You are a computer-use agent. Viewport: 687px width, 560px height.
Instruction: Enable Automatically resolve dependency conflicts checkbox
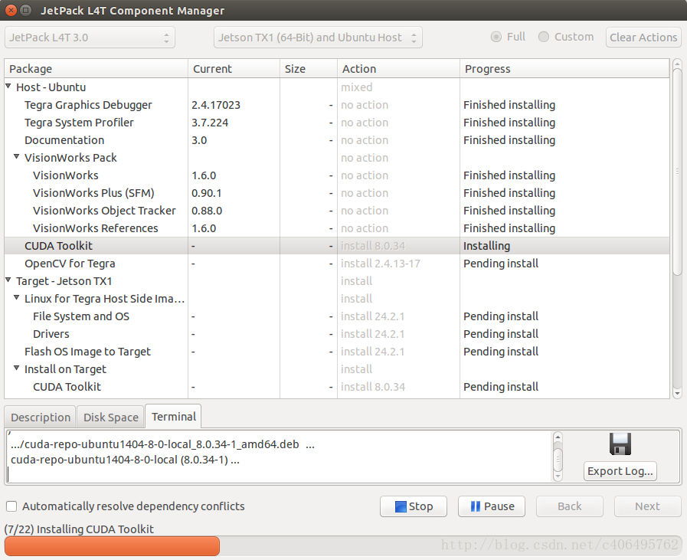click(11, 506)
